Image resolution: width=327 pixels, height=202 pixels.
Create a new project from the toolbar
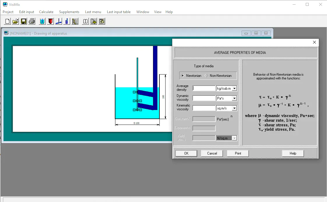point(7,21)
